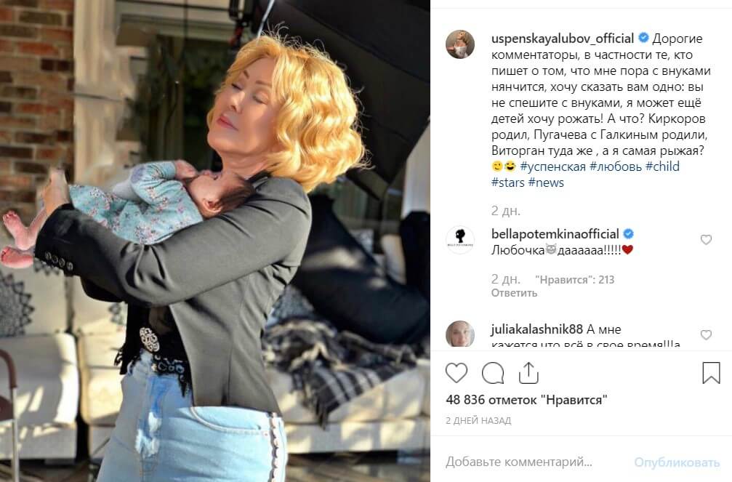Open bellapotemkinaofficial profile avatar

click(460, 240)
